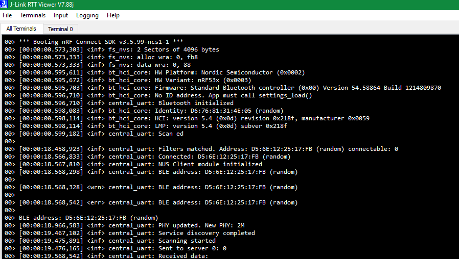Screen dimensions: 459x259
Task: Switch to the Terminal 0 tab
Action: pos(60,29)
